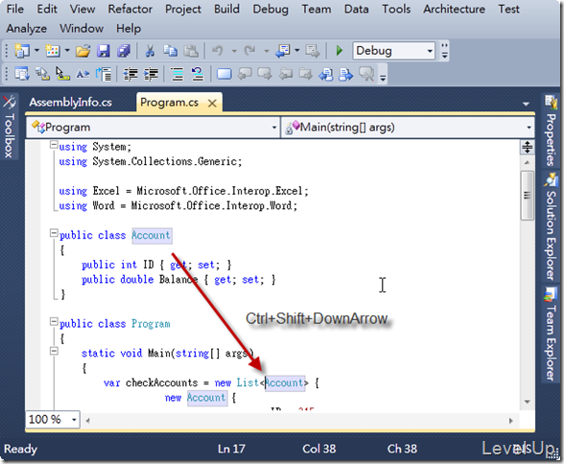564x464 pixels.
Task: Click the Ln 17 status bar entry
Action: (x=231, y=449)
